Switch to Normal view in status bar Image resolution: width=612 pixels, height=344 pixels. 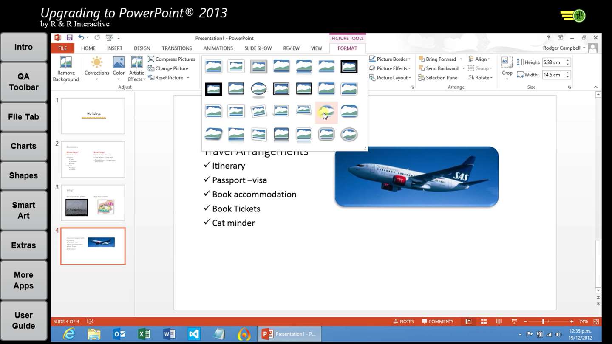click(468, 321)
